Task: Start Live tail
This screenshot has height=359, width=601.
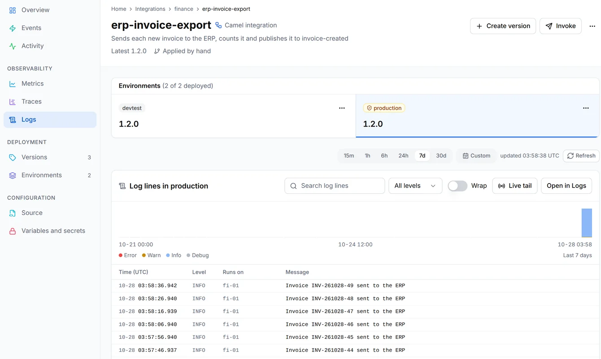Action: coord(515,186)
